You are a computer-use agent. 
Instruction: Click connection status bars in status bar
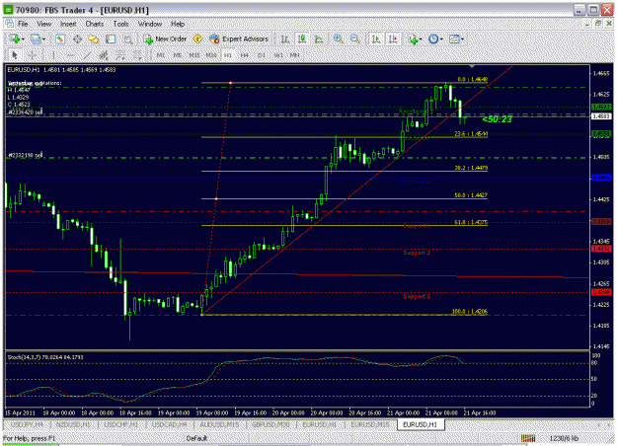point(528,438)
